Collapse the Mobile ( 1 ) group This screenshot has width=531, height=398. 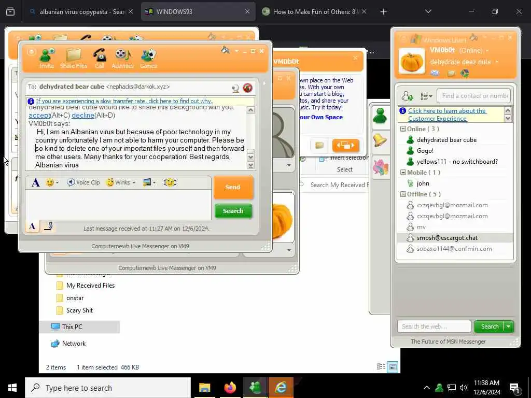pyautogui.click(x=403, y=172)
